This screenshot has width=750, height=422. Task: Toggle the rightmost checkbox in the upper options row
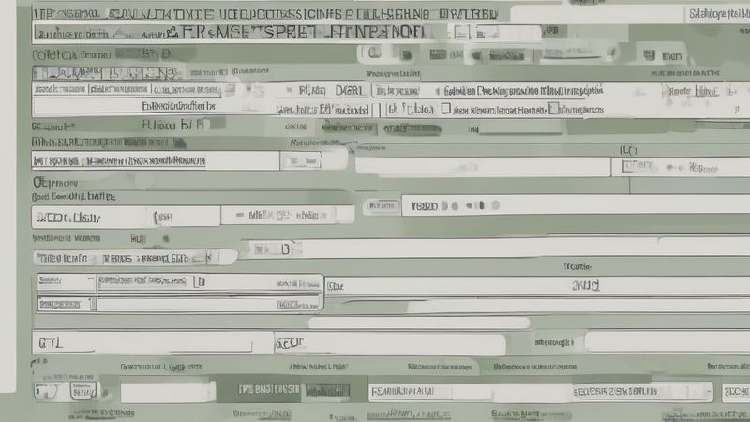[552, 110]
